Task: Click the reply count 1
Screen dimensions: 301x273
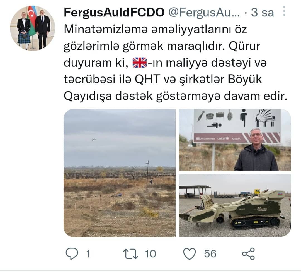Action: point(88,254)
